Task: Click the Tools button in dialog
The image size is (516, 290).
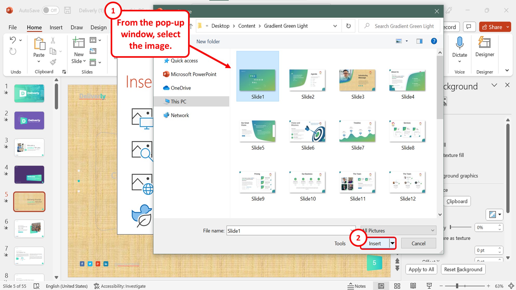Action: 340,243
